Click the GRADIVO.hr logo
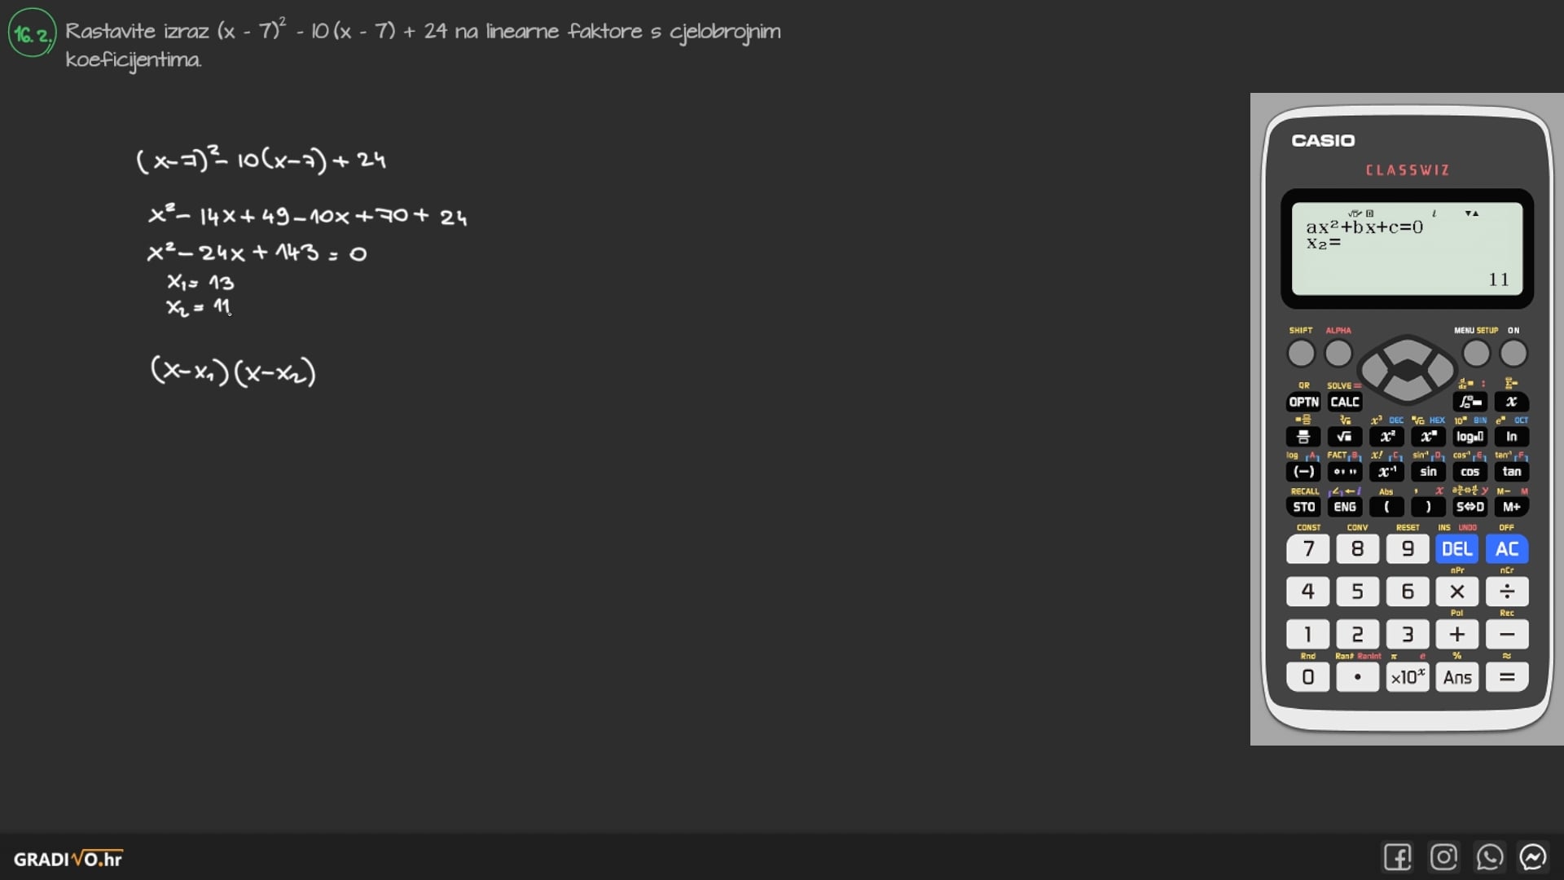 [x=68, y=859]
